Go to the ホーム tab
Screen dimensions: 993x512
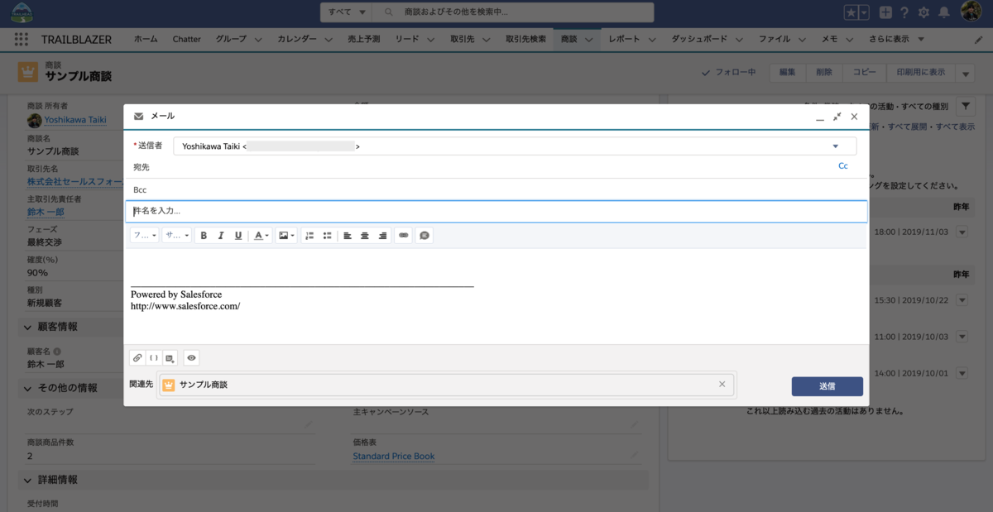(x=146, y=39)
